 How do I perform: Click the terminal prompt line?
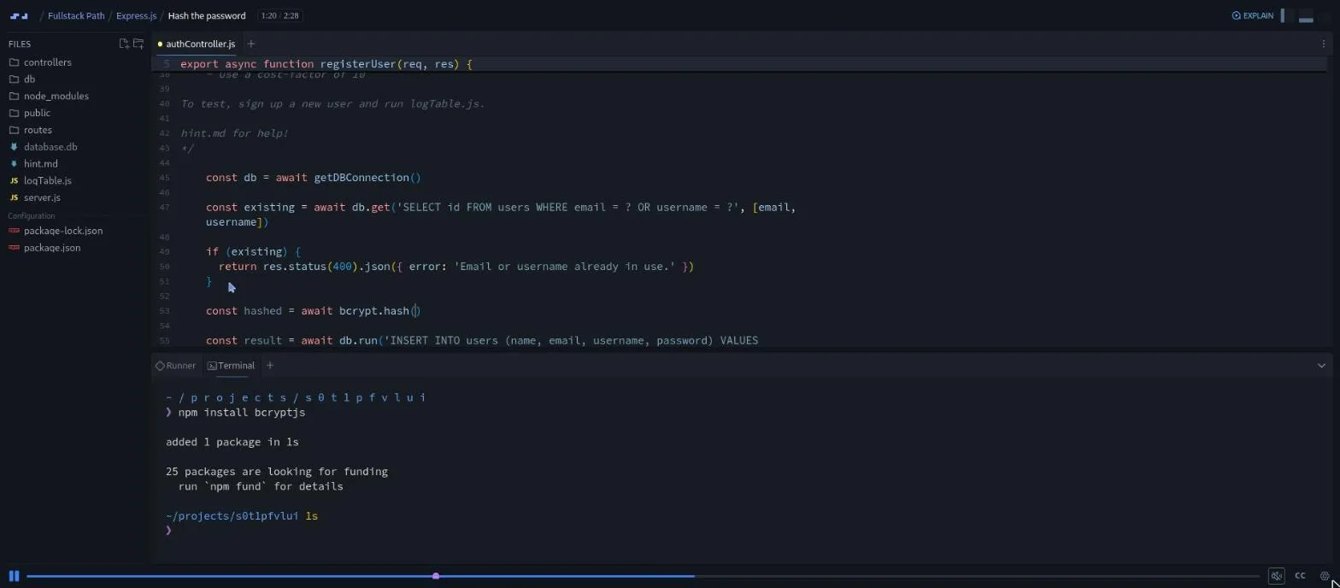[x=168, y=531]
